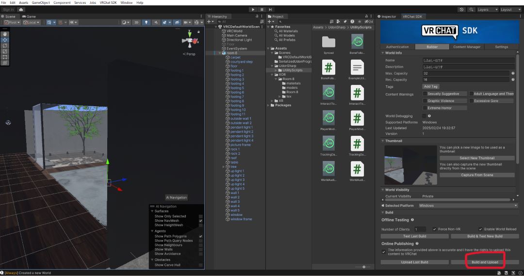Open the Pivot dropdown
Image resolution: width=524 pixels, height=276 pixels.
(x=12, y=22)
